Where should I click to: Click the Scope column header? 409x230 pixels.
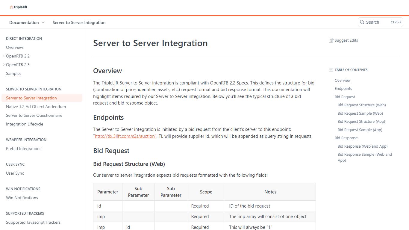[206, 192]
